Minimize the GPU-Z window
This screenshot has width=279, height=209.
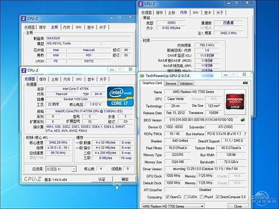225,75
